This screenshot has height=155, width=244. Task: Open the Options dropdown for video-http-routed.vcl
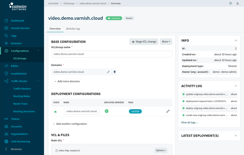point(161,150)
